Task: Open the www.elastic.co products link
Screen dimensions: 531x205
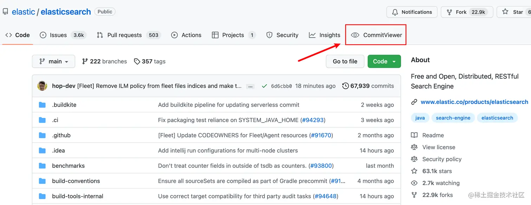Action: 474,102
